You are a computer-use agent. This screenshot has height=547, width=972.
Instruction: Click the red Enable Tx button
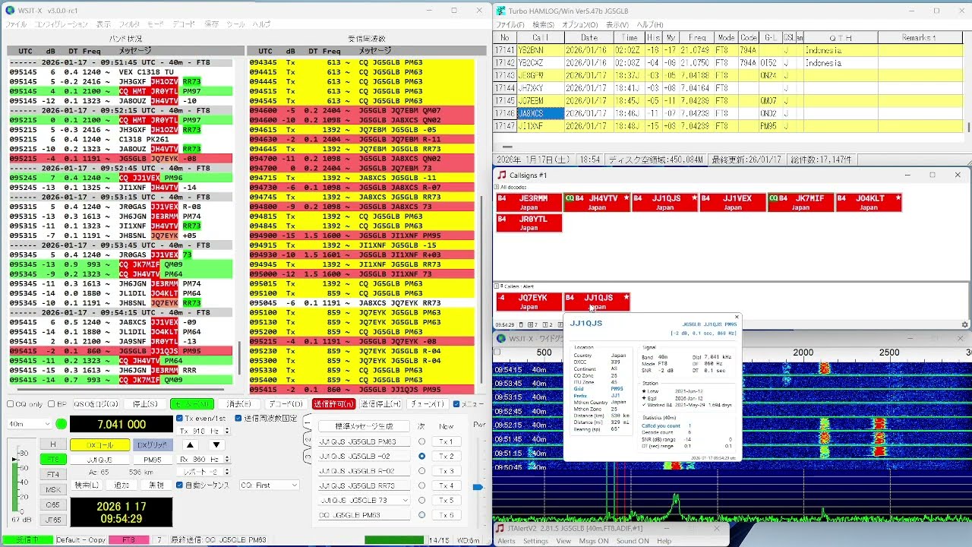pos(333,404)
